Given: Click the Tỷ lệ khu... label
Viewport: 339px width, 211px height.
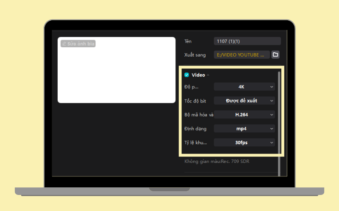Looking at the screenshot, I should tap(196, 143).
